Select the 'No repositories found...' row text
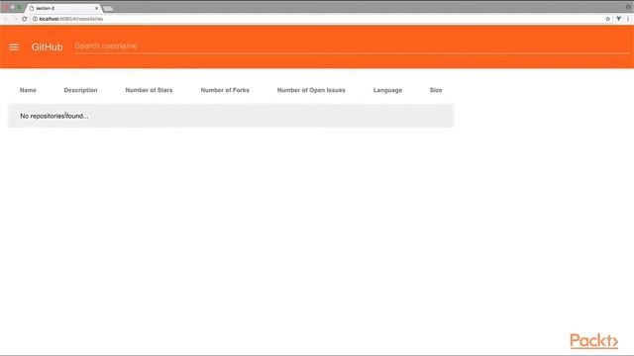 (54, 116)
